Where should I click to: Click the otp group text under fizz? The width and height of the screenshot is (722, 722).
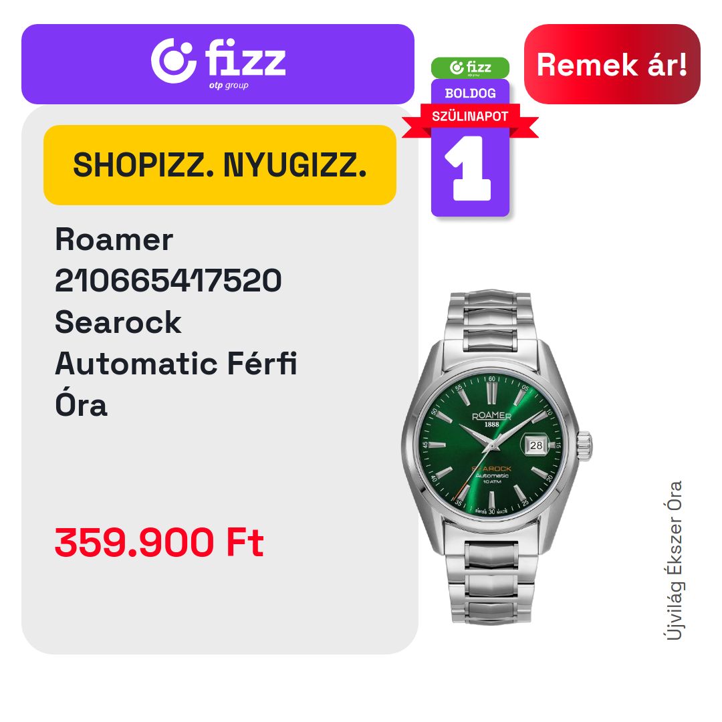tap(229, 86)
